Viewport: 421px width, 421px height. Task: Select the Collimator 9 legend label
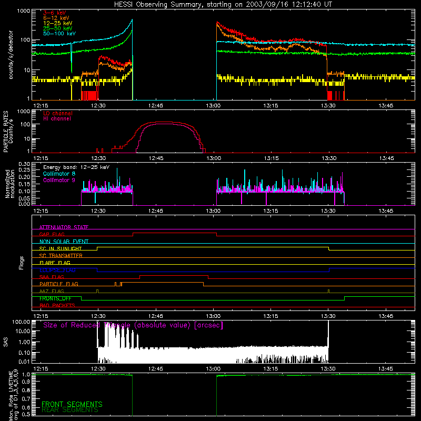(59, 180)
